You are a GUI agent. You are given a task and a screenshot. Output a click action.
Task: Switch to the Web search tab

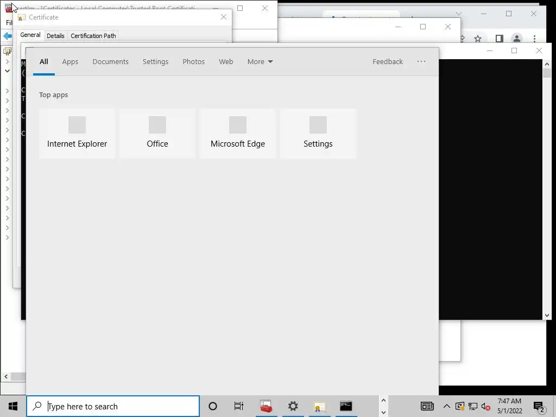[226, 62]
